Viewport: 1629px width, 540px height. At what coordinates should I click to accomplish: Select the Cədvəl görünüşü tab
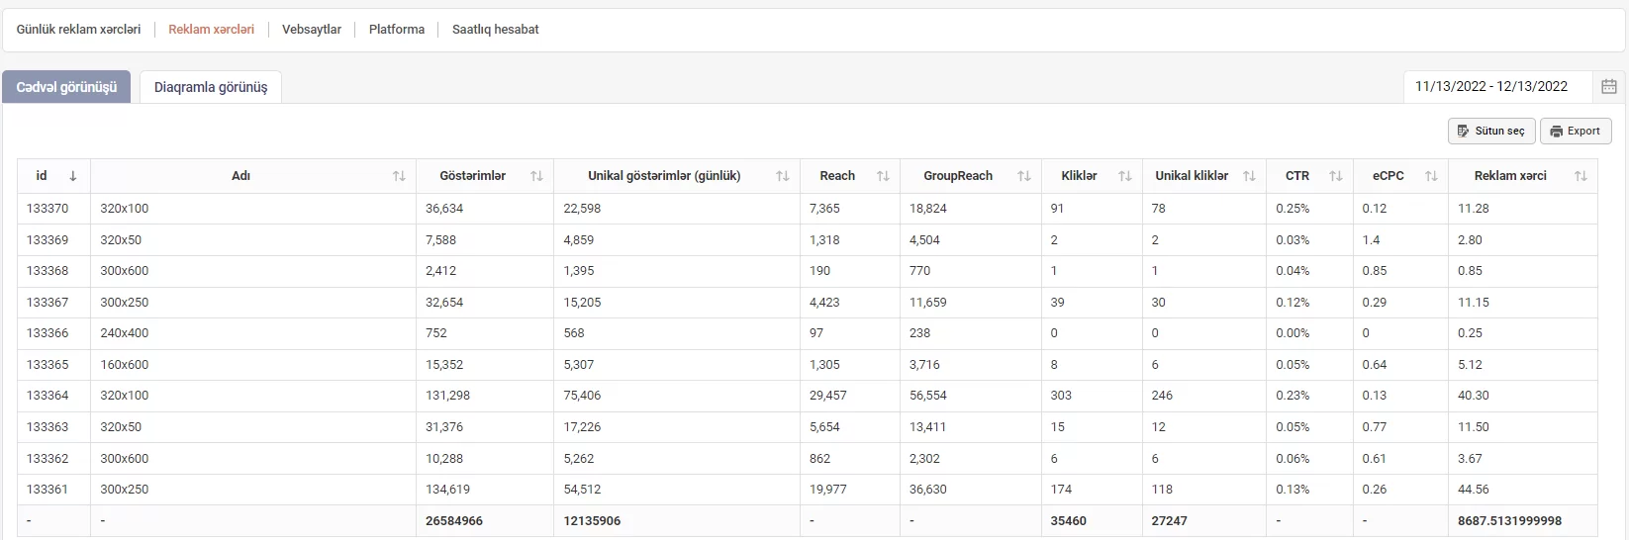tap(66, 87)
